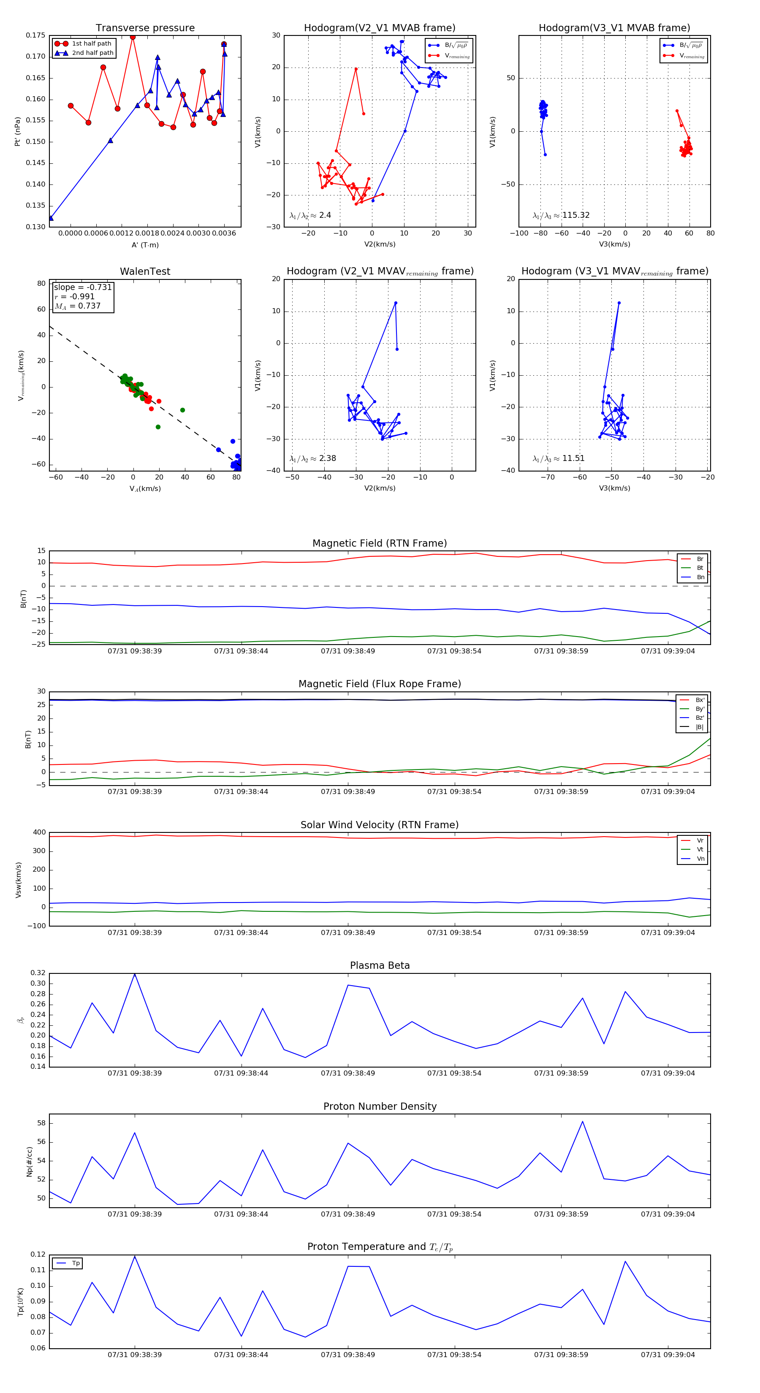
Task: Select the "1st half path" legend entry
Action: tap(84, 43)
